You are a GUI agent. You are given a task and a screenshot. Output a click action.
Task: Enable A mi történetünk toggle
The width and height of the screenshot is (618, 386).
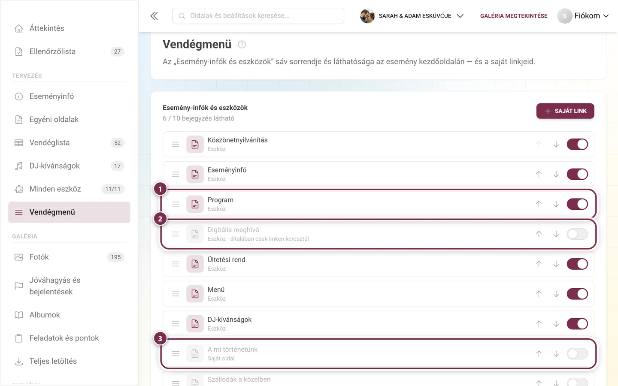pyautogui.click(x=577, y=354)
